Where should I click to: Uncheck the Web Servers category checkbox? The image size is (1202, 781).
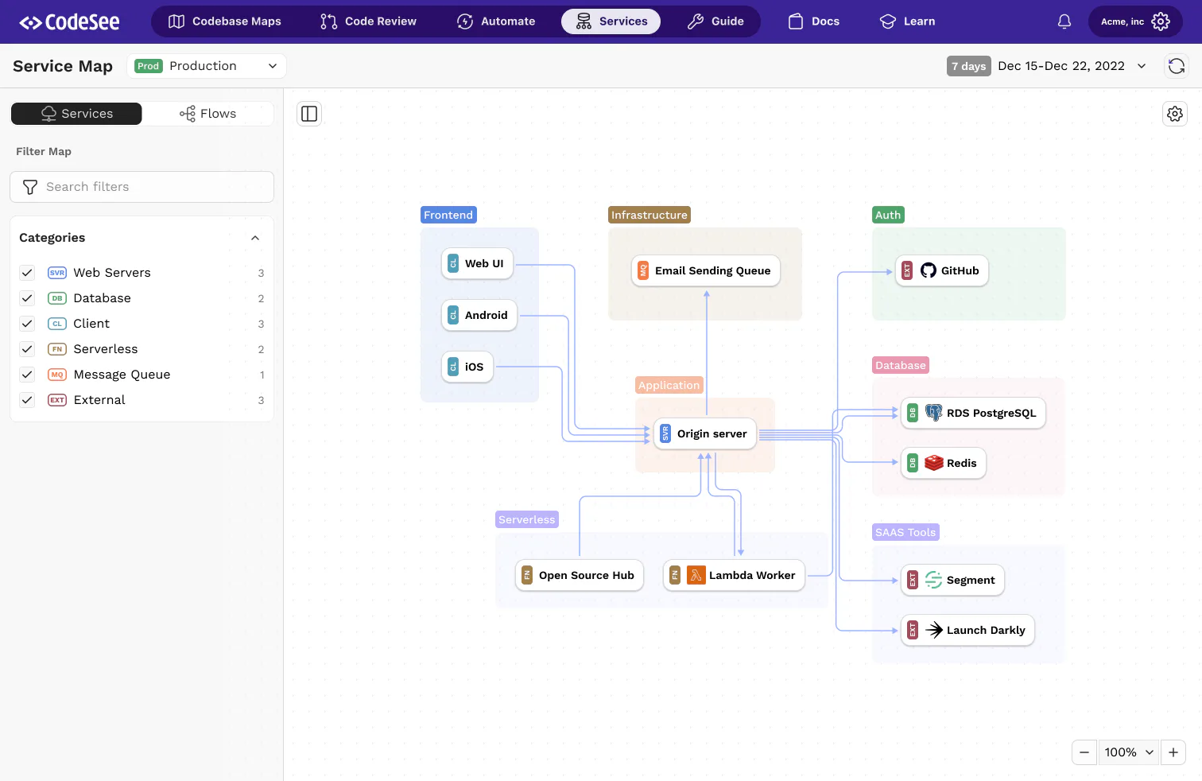point(27,273)
